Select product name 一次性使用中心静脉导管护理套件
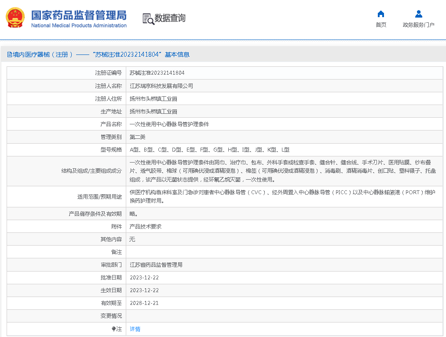 pos(169,124)
